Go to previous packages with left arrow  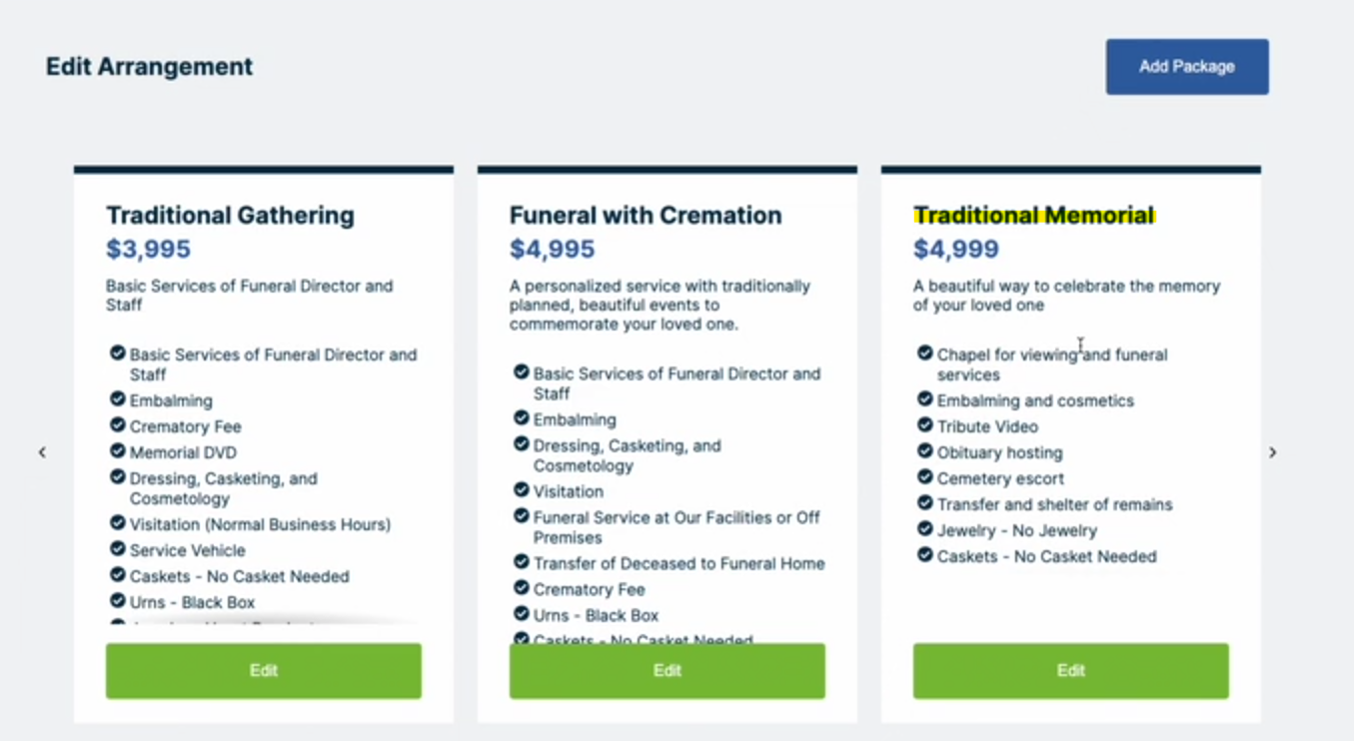[x=42, y=452]
